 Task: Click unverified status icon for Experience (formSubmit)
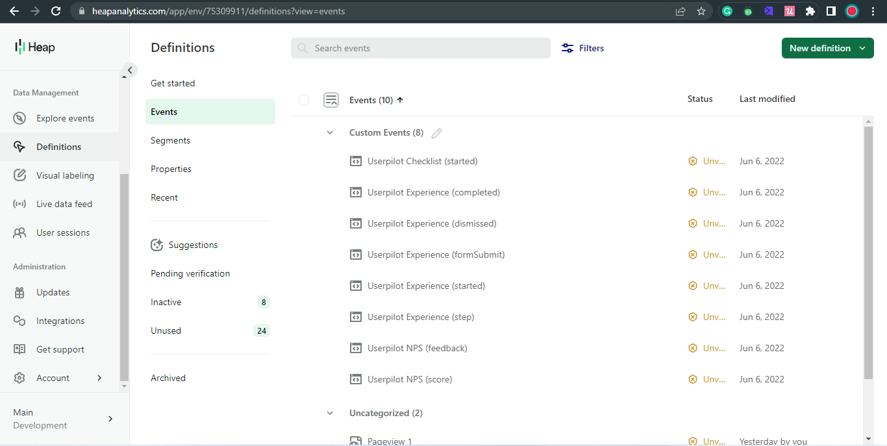[693, 254]
